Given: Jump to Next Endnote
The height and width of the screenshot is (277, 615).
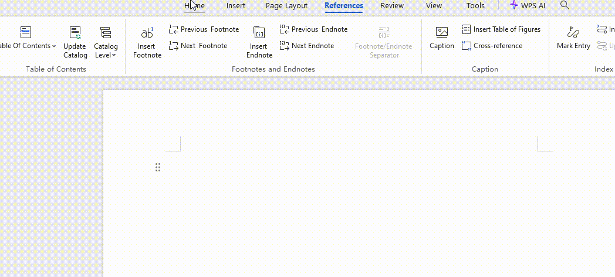Looking at the screenshot, I should pyautogui.click(x=307, y=46).
